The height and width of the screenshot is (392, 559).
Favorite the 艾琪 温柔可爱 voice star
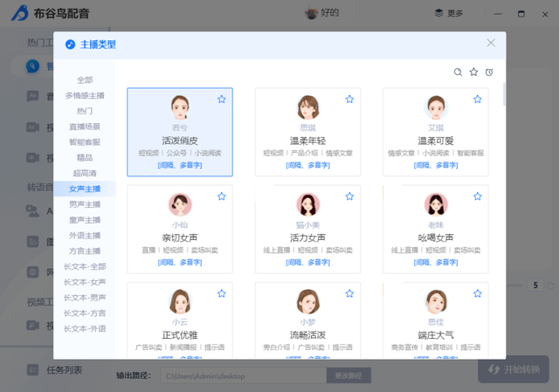[478, 99]
